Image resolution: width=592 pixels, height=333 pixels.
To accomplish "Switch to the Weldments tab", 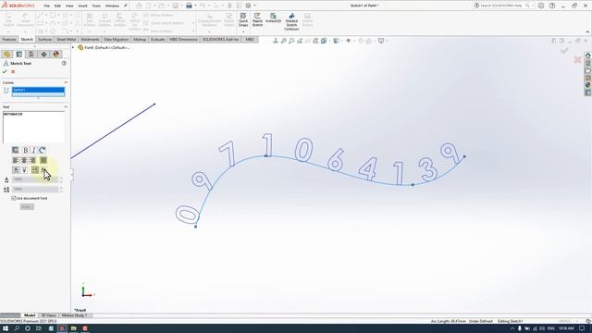I will pos(90,39).
